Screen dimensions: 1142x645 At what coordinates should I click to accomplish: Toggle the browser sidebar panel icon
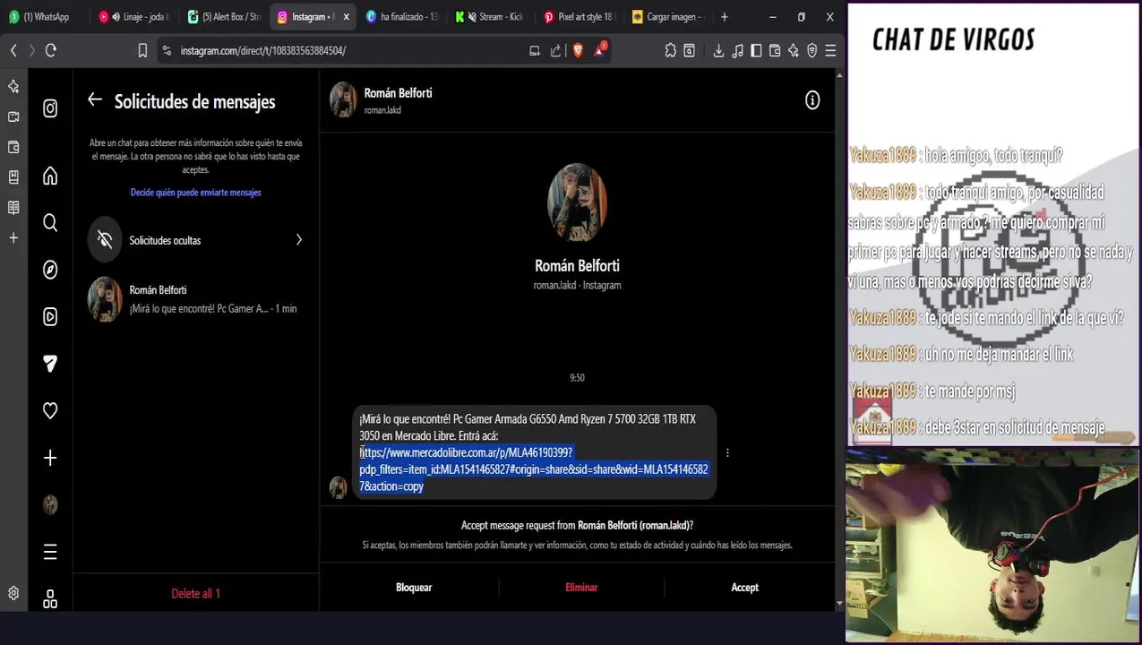point(756,51)
